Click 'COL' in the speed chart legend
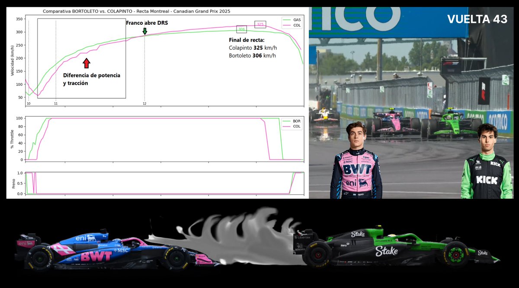 pos(297,25)
